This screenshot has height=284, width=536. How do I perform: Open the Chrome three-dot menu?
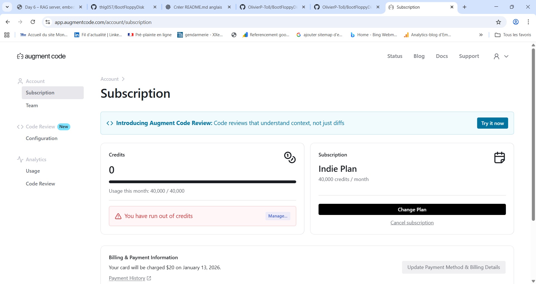(x=528, y=22)
